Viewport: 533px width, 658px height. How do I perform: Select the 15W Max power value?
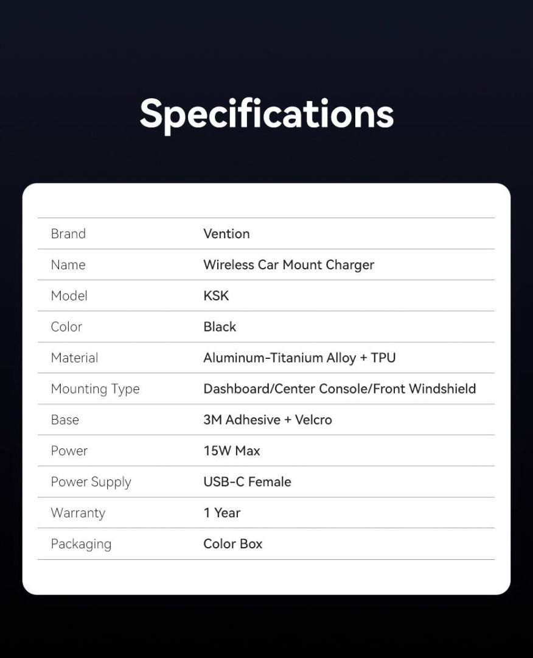[x=232, y=451]
